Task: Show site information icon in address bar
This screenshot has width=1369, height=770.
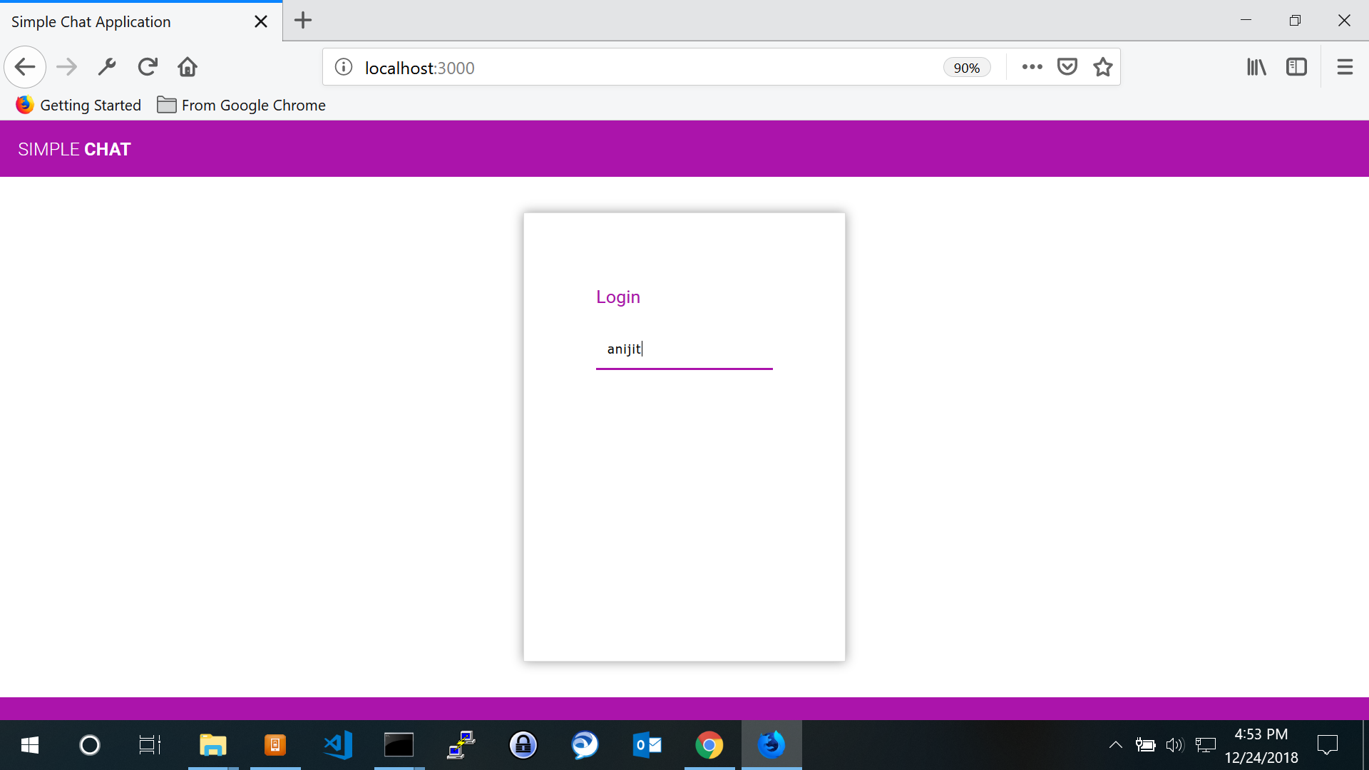Action: [x=344, y=67]
